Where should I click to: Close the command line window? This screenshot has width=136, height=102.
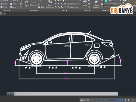[x=9, y=94]
